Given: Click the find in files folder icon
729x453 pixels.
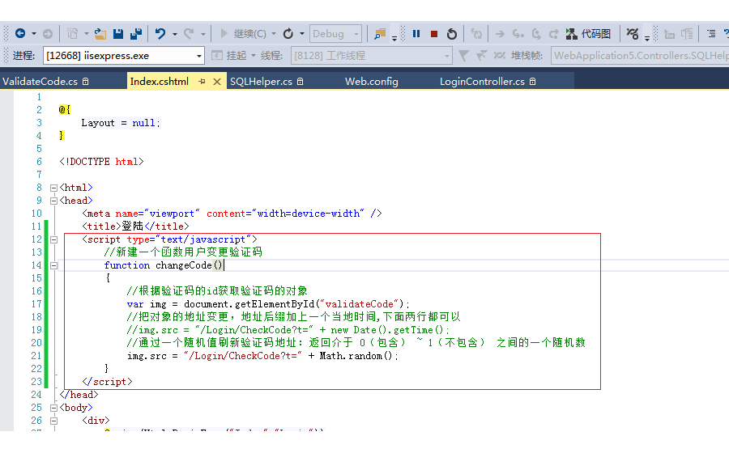Looking at the screenshot, I should [x=380, y=33].
